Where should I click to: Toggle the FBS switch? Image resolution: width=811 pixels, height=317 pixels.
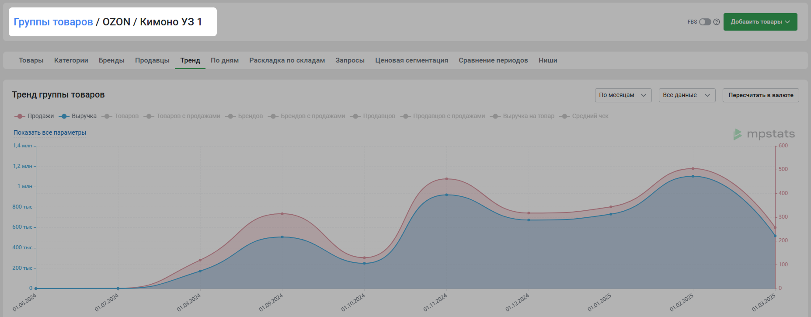[x=705, y=22]
